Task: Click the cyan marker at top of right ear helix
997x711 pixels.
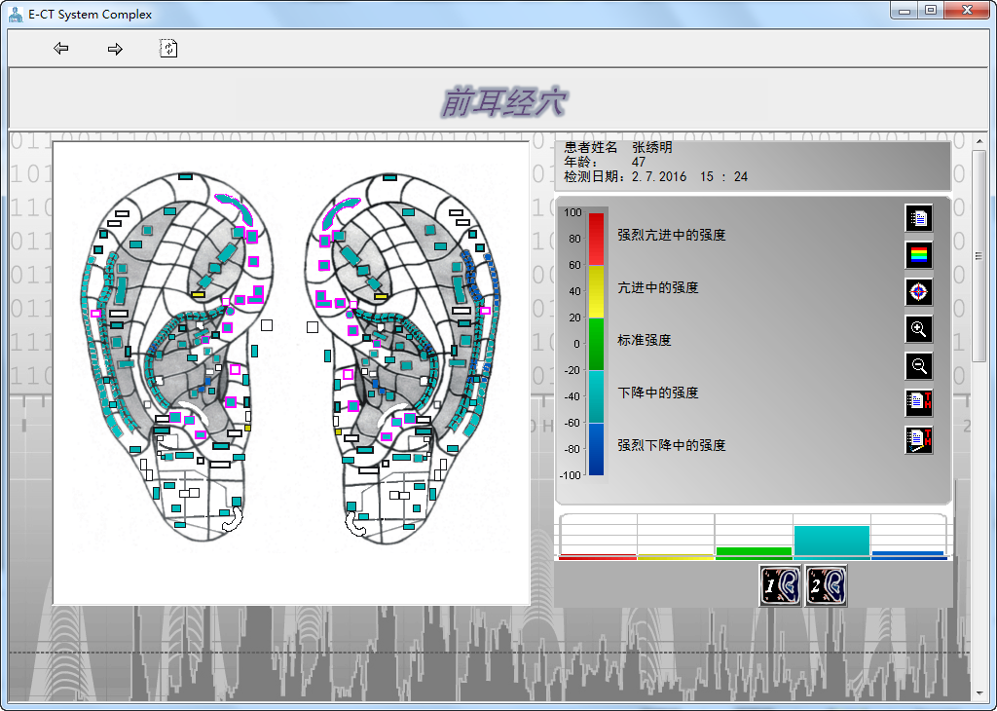Action: click(389, 178)
